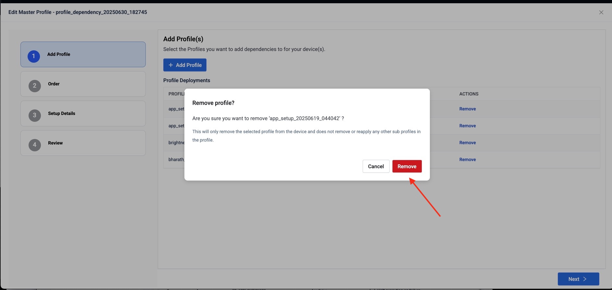Close the Edit Master Profile window
This screenshot has height=290, width=612.
tap(601, 12)
